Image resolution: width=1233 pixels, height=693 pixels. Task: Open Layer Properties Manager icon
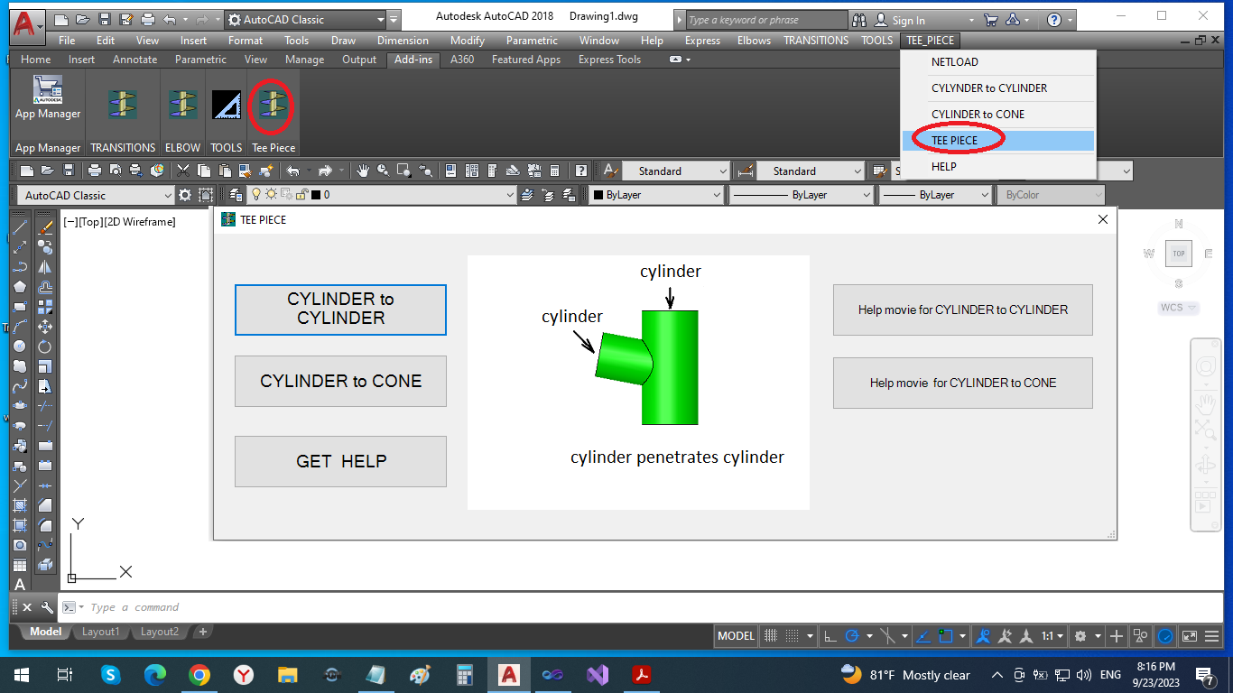click(x=236, y=195)
